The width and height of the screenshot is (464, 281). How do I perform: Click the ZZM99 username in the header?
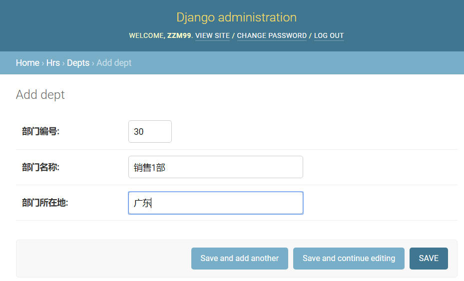tap(179, 36)
